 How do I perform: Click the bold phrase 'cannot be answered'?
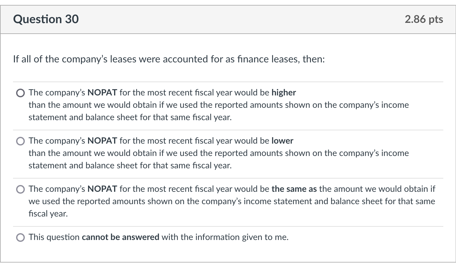120,237
